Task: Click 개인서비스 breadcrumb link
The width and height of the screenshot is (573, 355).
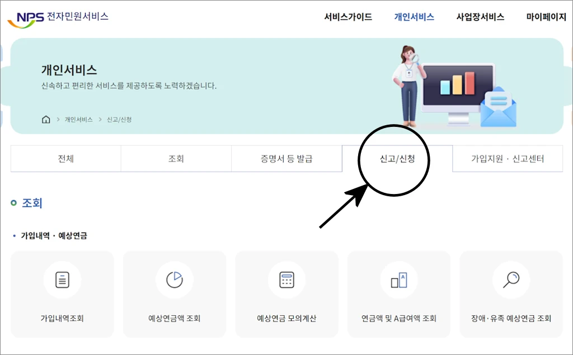Action: click(78, 120)
